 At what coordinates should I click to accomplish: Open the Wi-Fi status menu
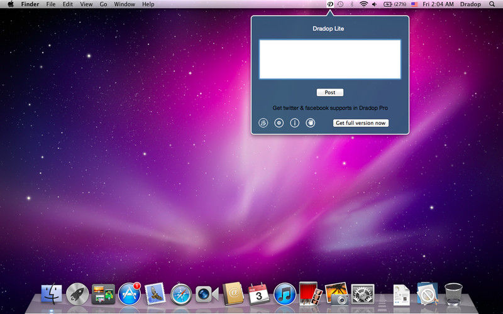point(363,4)
